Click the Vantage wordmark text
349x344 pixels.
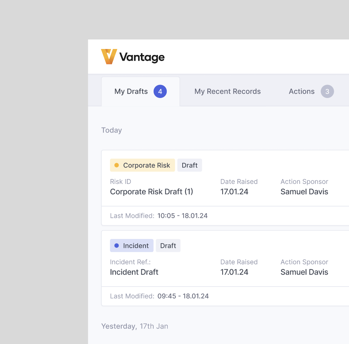pyautogui.click(x=142, y=57)
